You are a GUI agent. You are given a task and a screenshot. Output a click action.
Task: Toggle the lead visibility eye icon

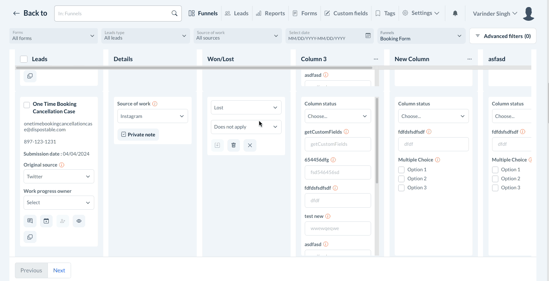[79, 221]
